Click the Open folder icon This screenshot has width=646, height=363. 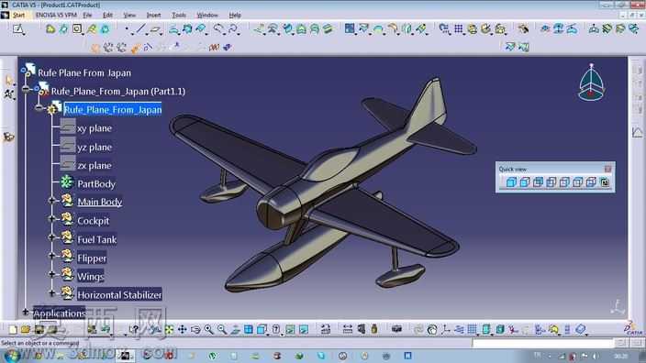[x=26, y=329]
